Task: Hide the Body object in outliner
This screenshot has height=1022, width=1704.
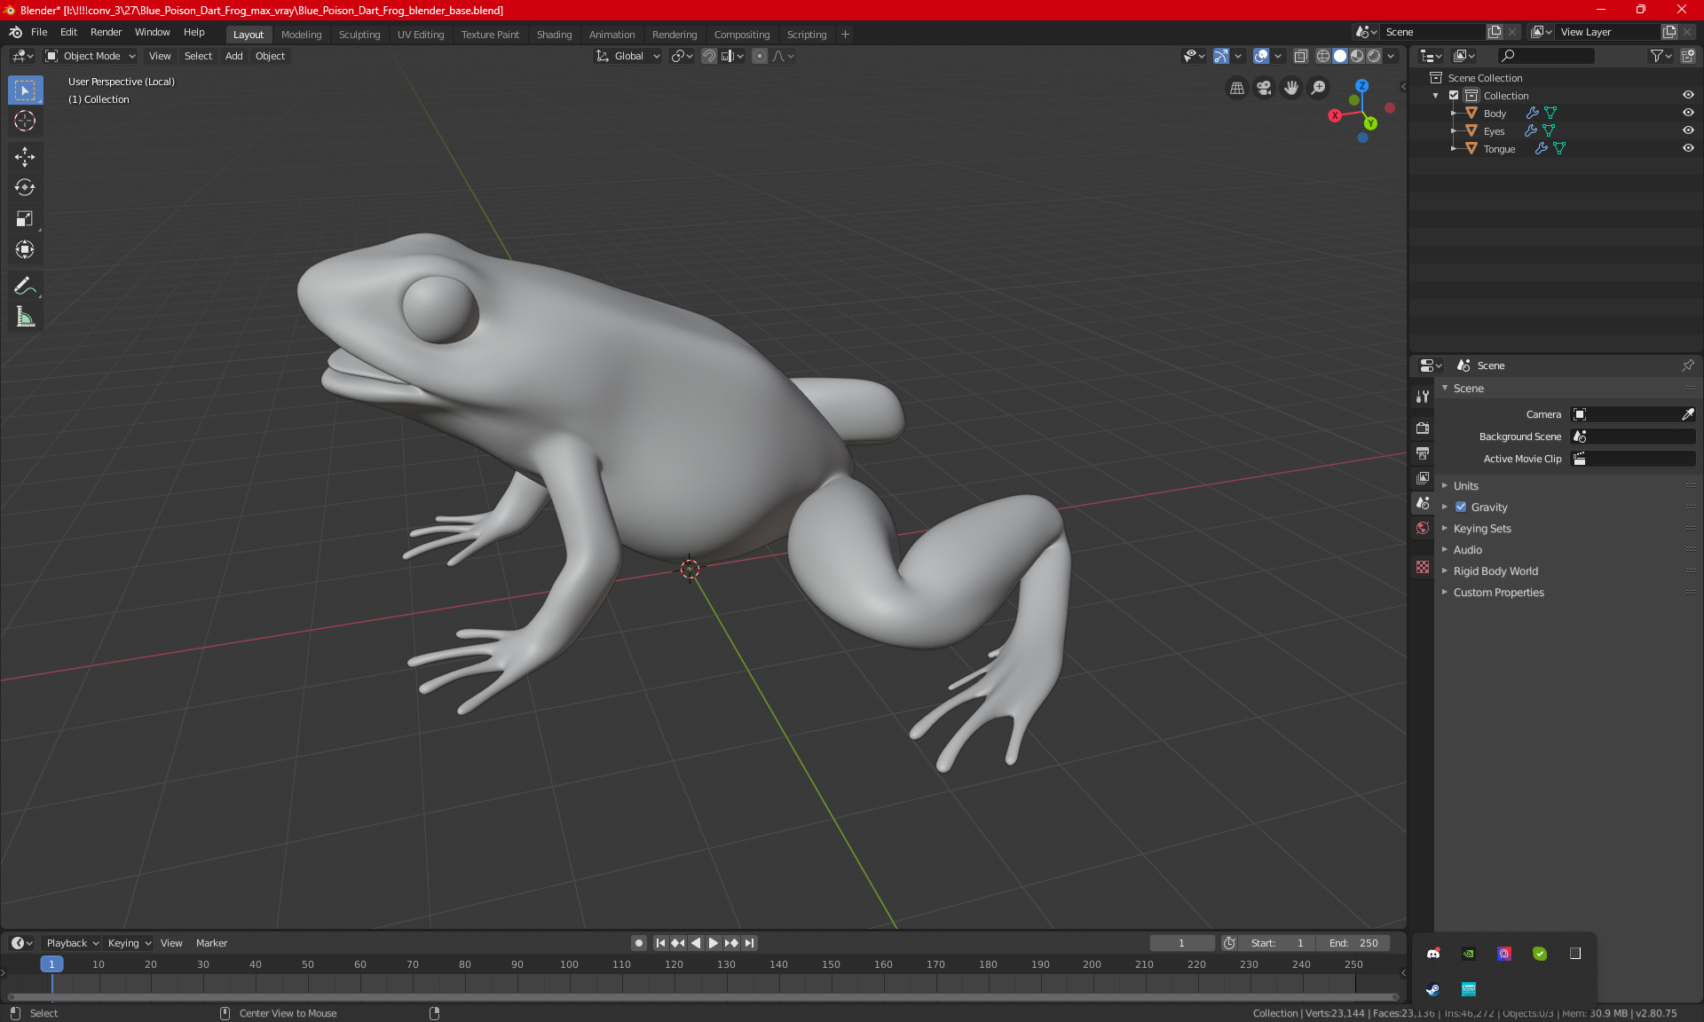Action: tap(1688, 113)
